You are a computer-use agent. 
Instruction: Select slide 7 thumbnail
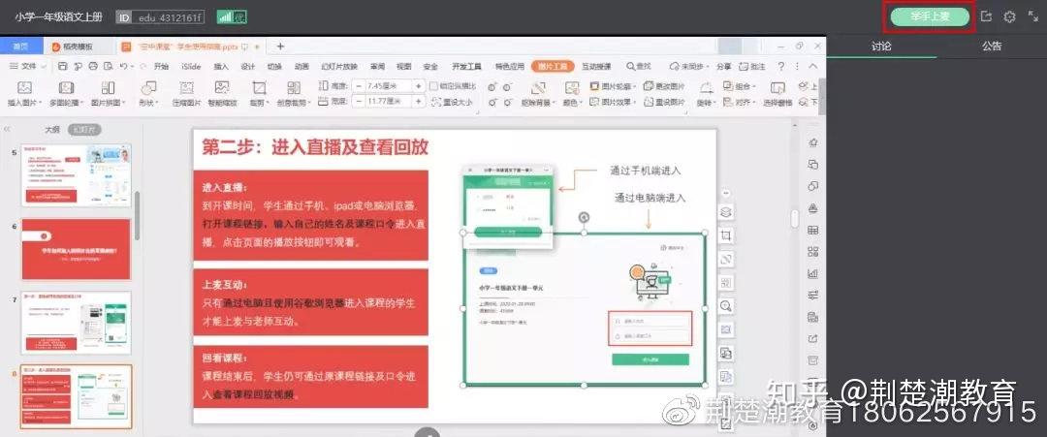pos(77,323)
